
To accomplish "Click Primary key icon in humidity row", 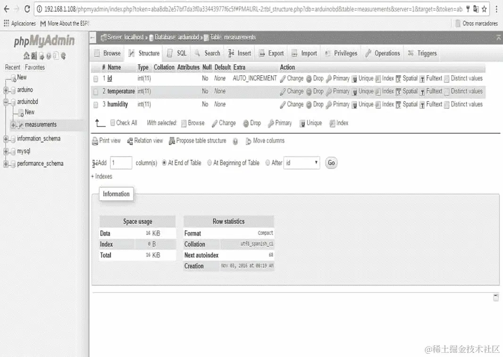I will [x=328, y=105].
